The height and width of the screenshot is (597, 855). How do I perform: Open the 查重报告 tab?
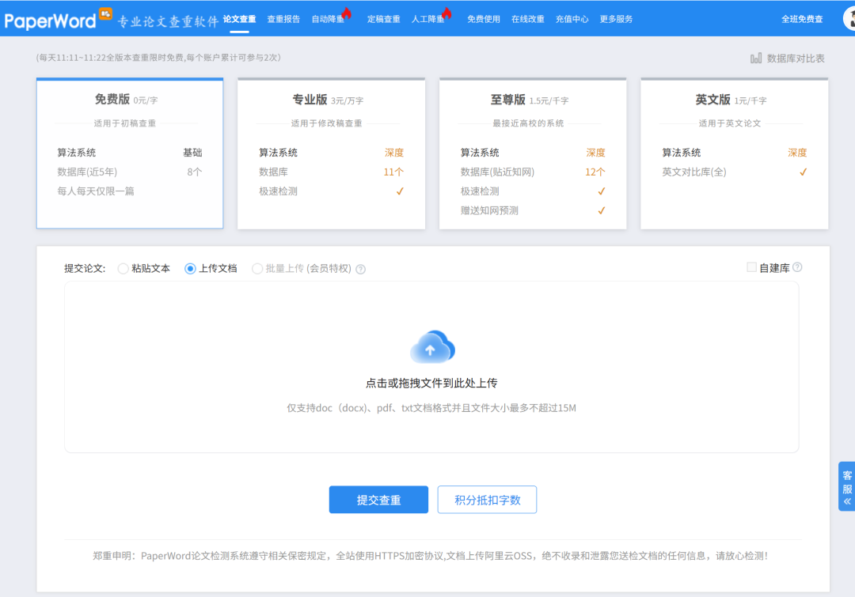pyautogui.click(x=283, y=19)
